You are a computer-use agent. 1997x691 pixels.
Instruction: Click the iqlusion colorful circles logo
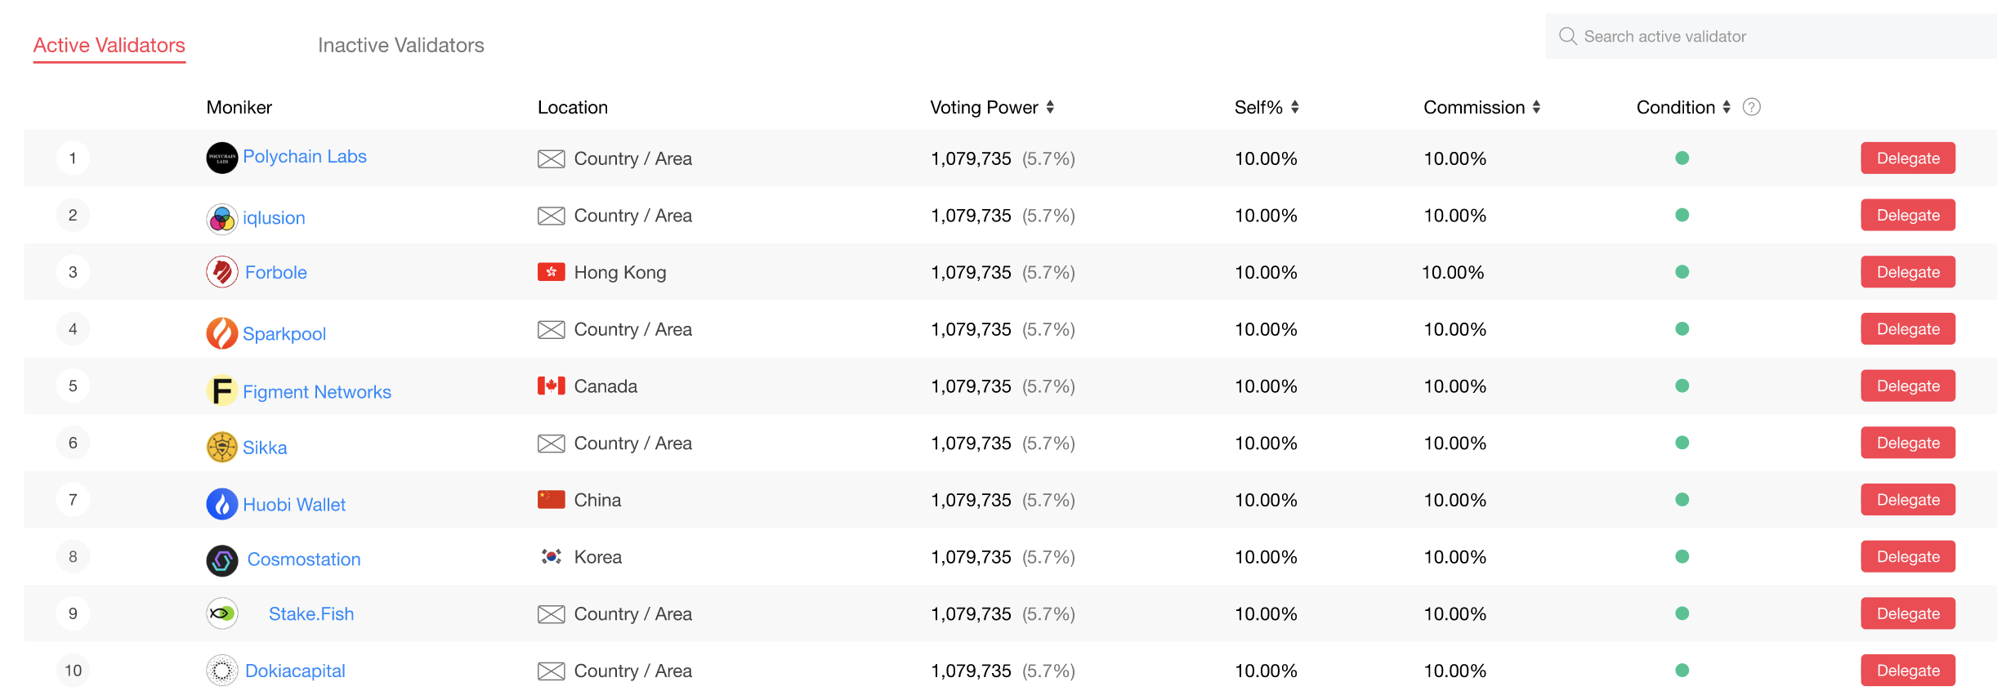point(221,219)
